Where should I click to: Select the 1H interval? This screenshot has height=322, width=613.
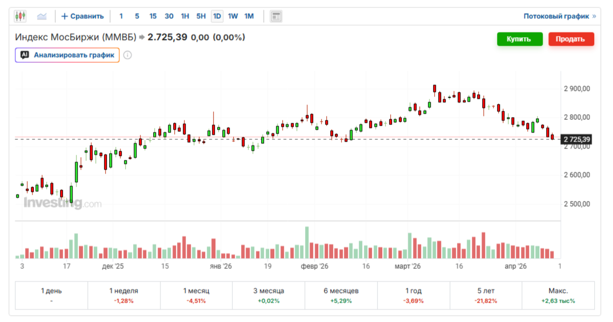(185, 16)
